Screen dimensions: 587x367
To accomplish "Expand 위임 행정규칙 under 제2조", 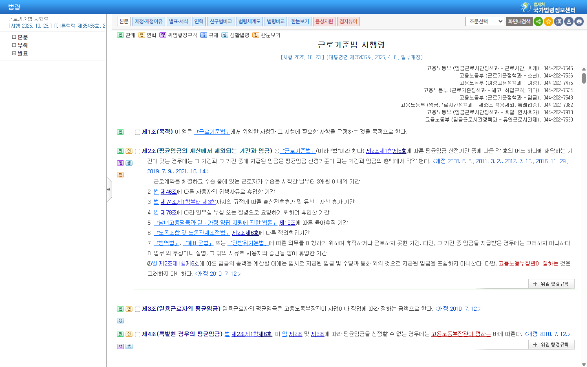I will click(x=551, y=284).
